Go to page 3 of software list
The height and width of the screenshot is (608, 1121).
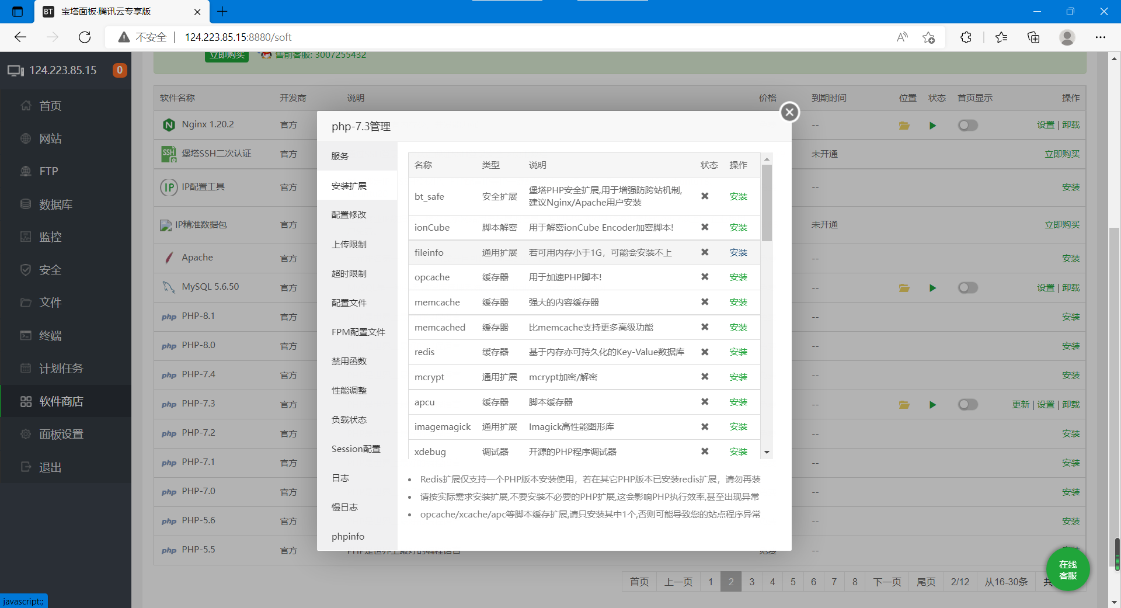pos(751,582)
